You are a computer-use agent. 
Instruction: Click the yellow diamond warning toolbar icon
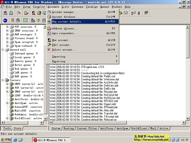(39, 20)
